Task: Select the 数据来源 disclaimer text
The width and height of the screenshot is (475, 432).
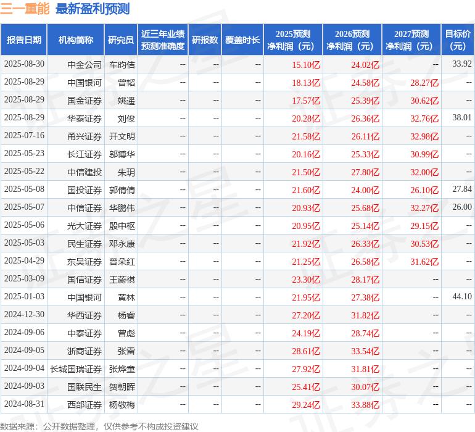Action: coord(99,426)
